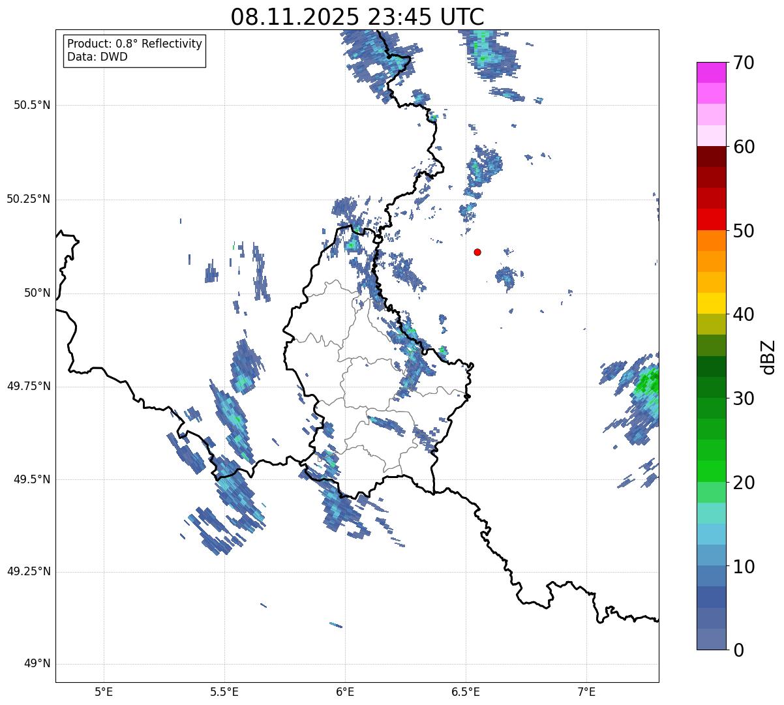Screen dimensions: 784x705
Task: Click the 6°E longitude label
Action: [x=345, y=691]
